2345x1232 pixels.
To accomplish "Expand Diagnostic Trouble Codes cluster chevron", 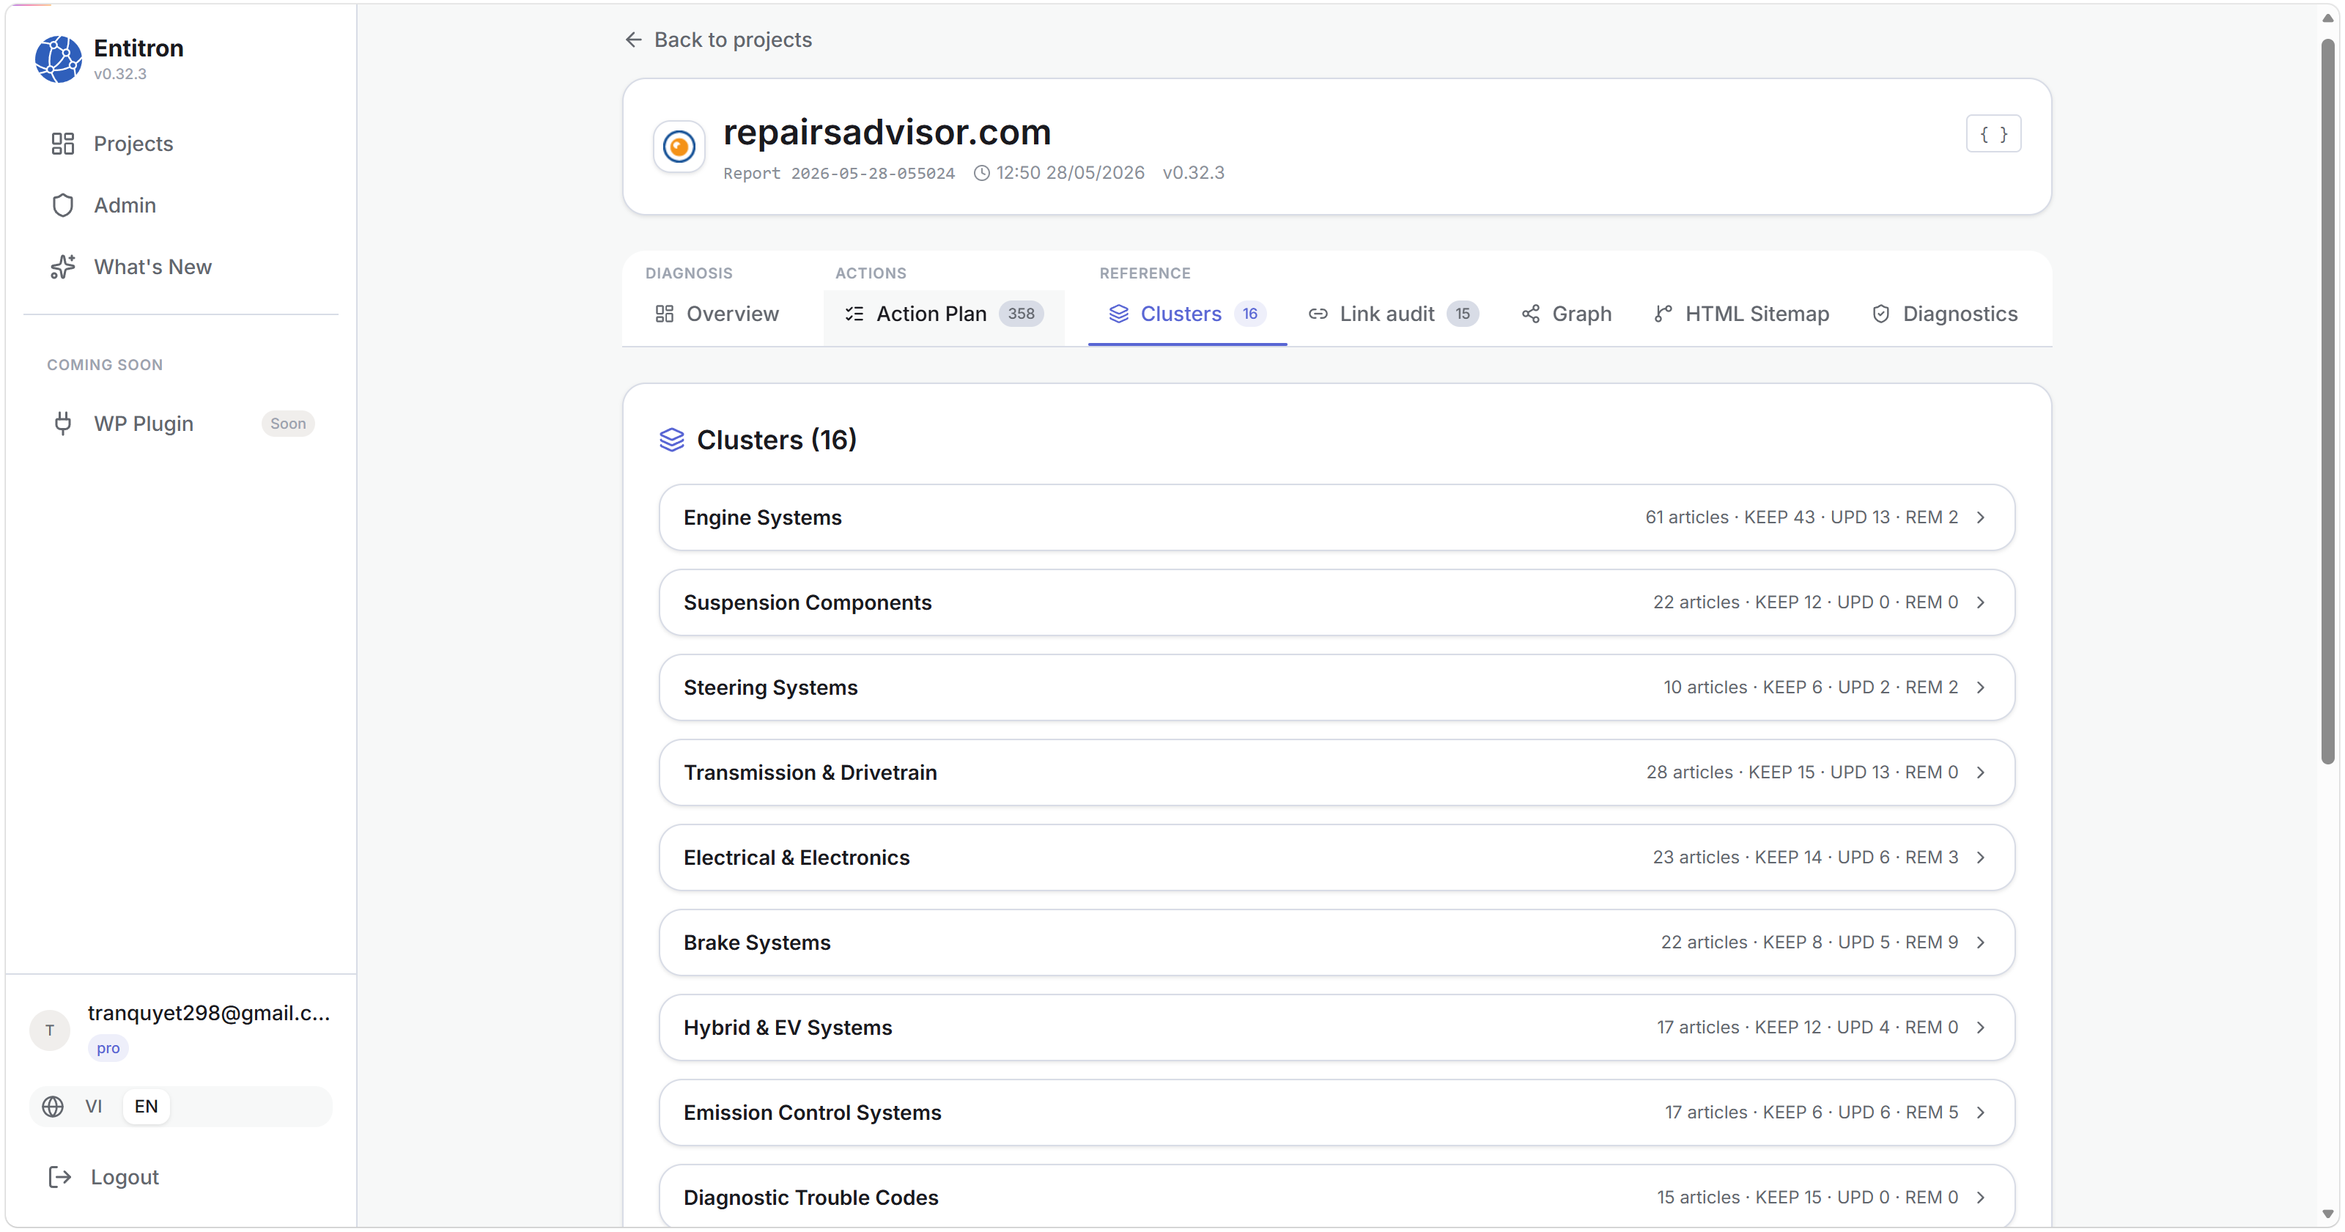I will tap(1980, 1198).
